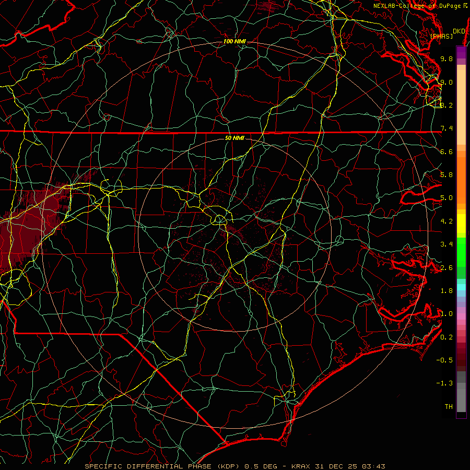Select the 5.8 legend value
The image size is (470, 470).
pos(446,175)
